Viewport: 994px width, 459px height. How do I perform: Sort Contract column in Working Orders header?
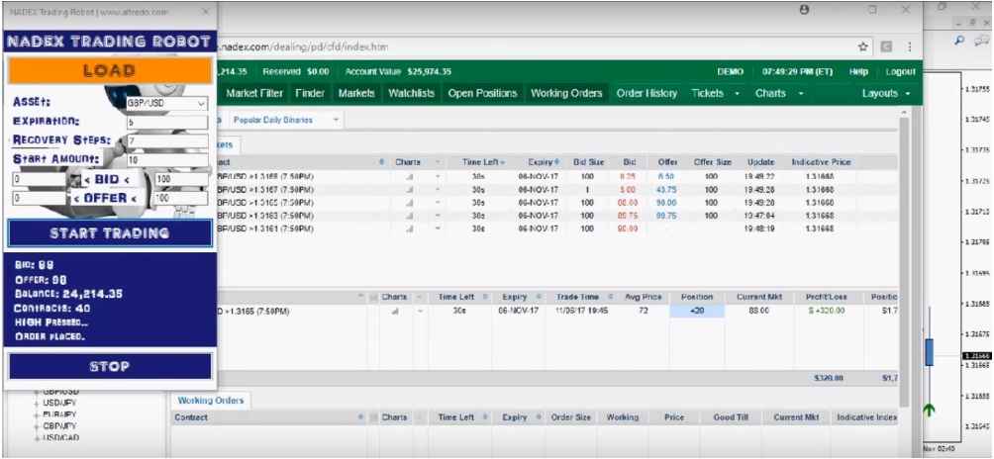click(360, 417)
